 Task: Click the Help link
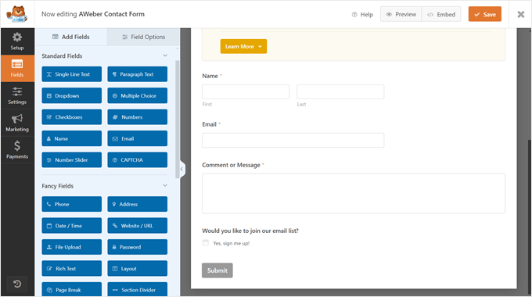tap(362, 14)
